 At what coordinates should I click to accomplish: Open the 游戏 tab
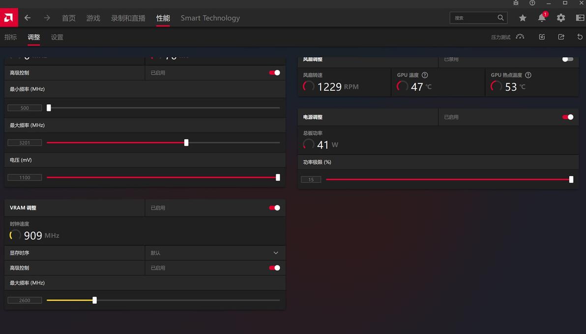point(93,18)
